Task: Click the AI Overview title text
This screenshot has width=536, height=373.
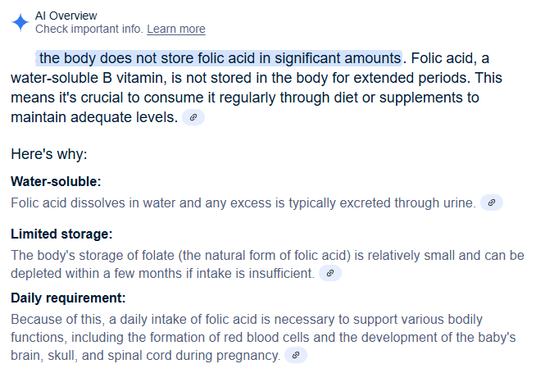Action: click(66, 16)
